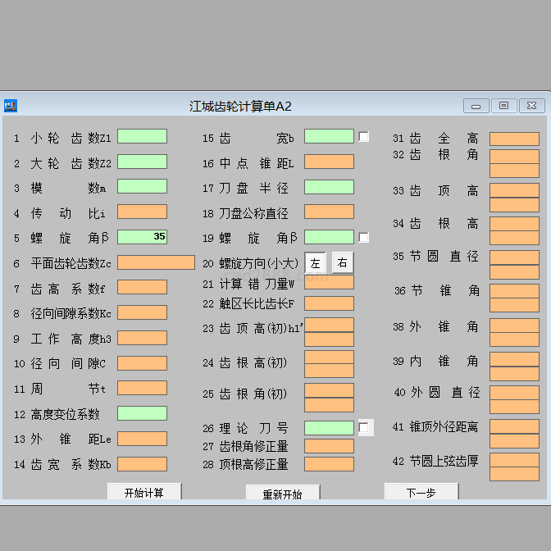Select the 模数m input field
The height and width of the screenshot is (551, 551).
(142, 186)
